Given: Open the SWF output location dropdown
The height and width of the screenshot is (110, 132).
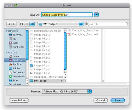Looking at the screenshot, I should pyautogui.click(x=60, y=24).
